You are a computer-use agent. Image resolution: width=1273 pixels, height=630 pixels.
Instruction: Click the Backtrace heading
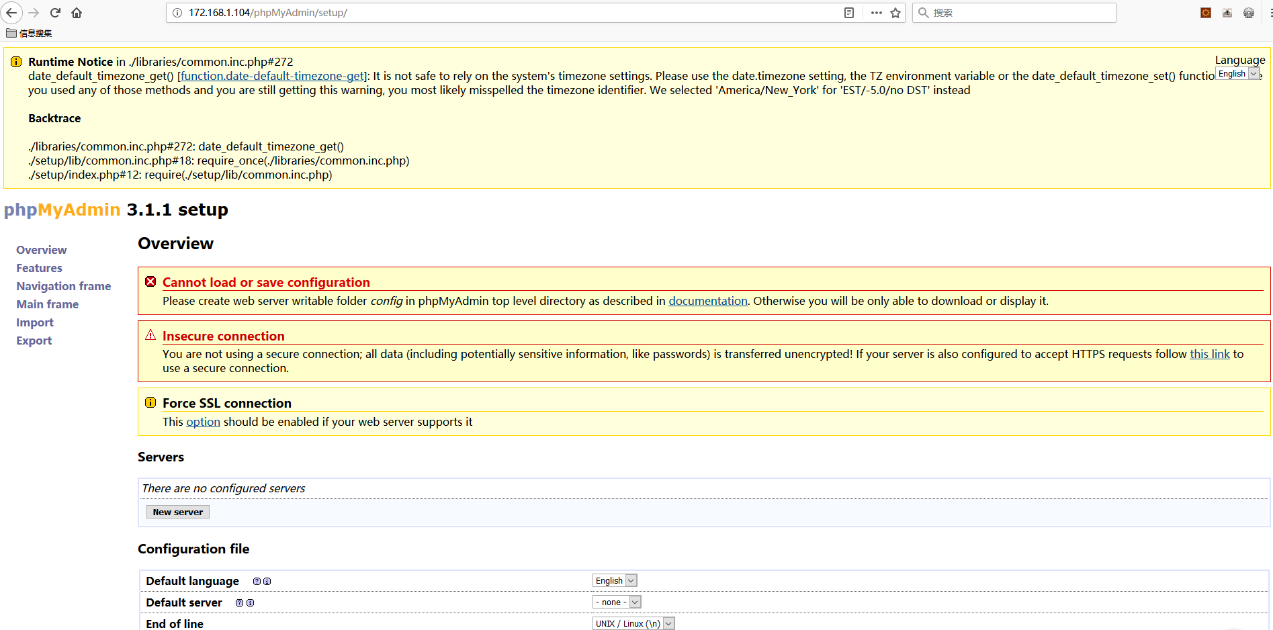[54, 118]
